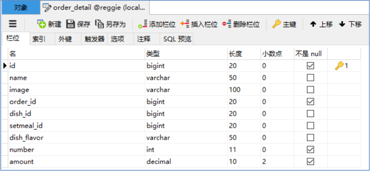Viewport: 370px width, 171px height.
Task: Click the New (新建) icon
Action: 41,24
